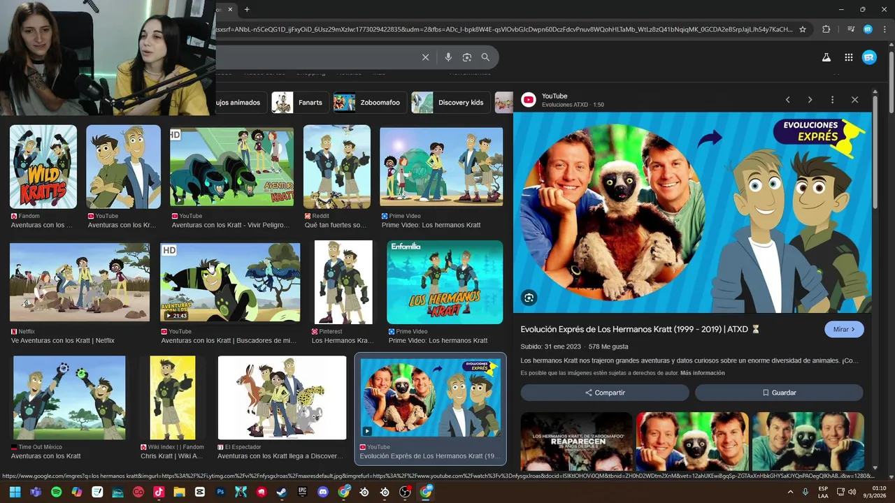
Task: Select the Fanarts filter chip
Action: [301, 103]
